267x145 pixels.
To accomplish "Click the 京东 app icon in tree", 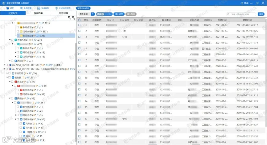I will point(16,82).
